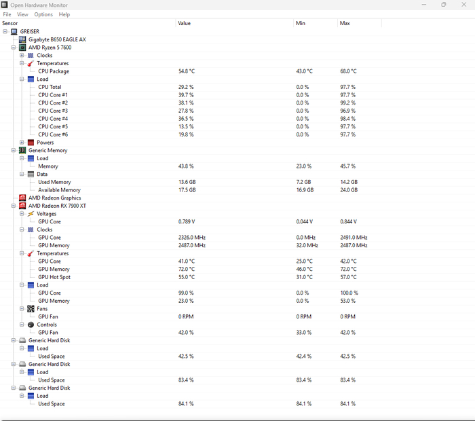Click the Generic Hard Disk icon above Used Space 84.1 %
The width and height of the screenshot is (475, 421).
(22, 388)
